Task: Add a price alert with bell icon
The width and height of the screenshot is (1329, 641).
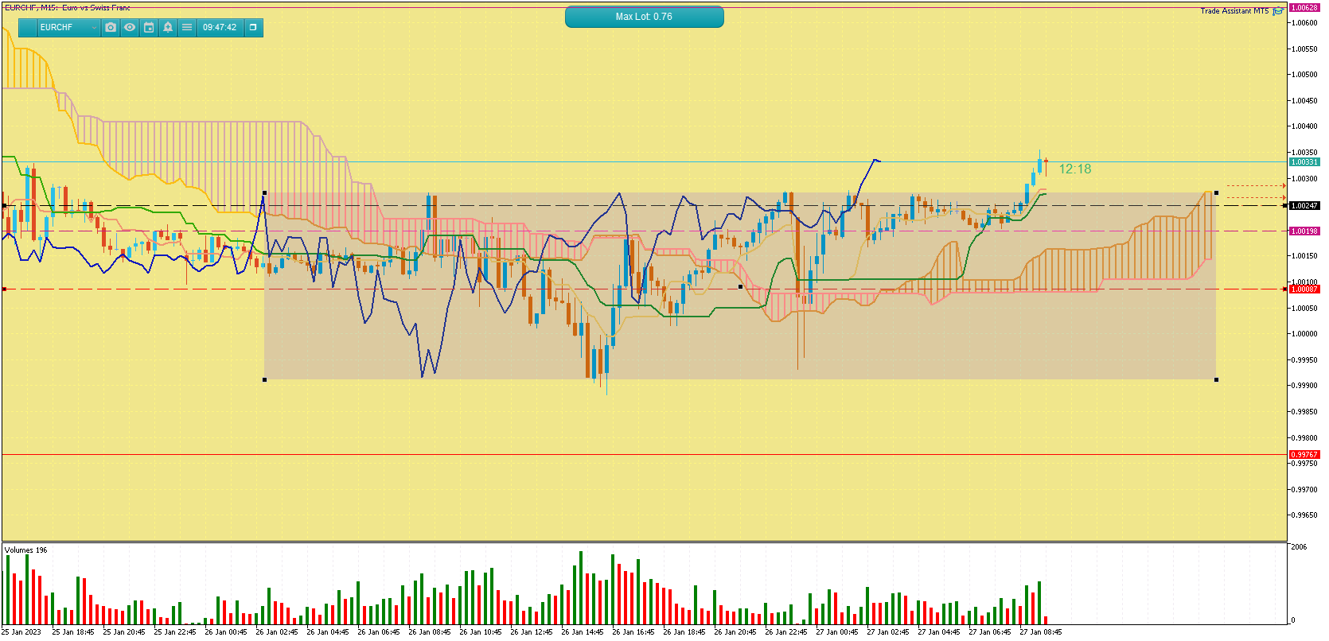Action: tap(168, 27)
